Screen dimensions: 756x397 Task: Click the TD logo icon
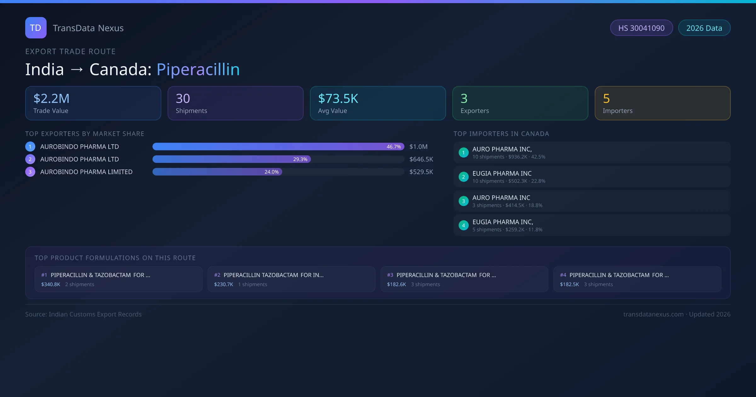tap(36, 28)
